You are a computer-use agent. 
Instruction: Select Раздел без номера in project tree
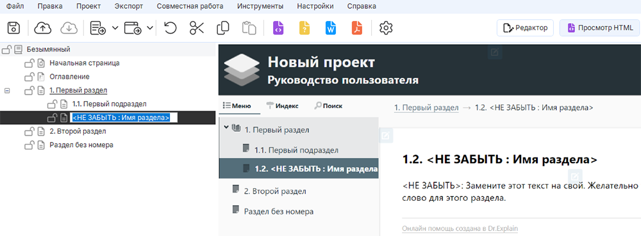pos(81,145)
